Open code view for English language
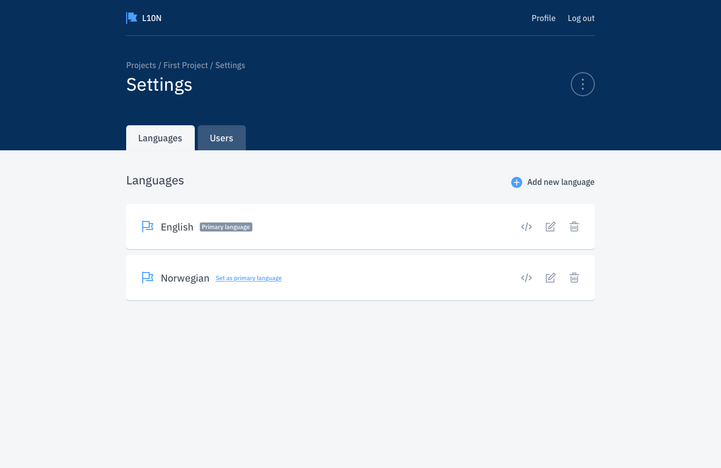This screenshot has width=721, height=468. coord(526,226)
